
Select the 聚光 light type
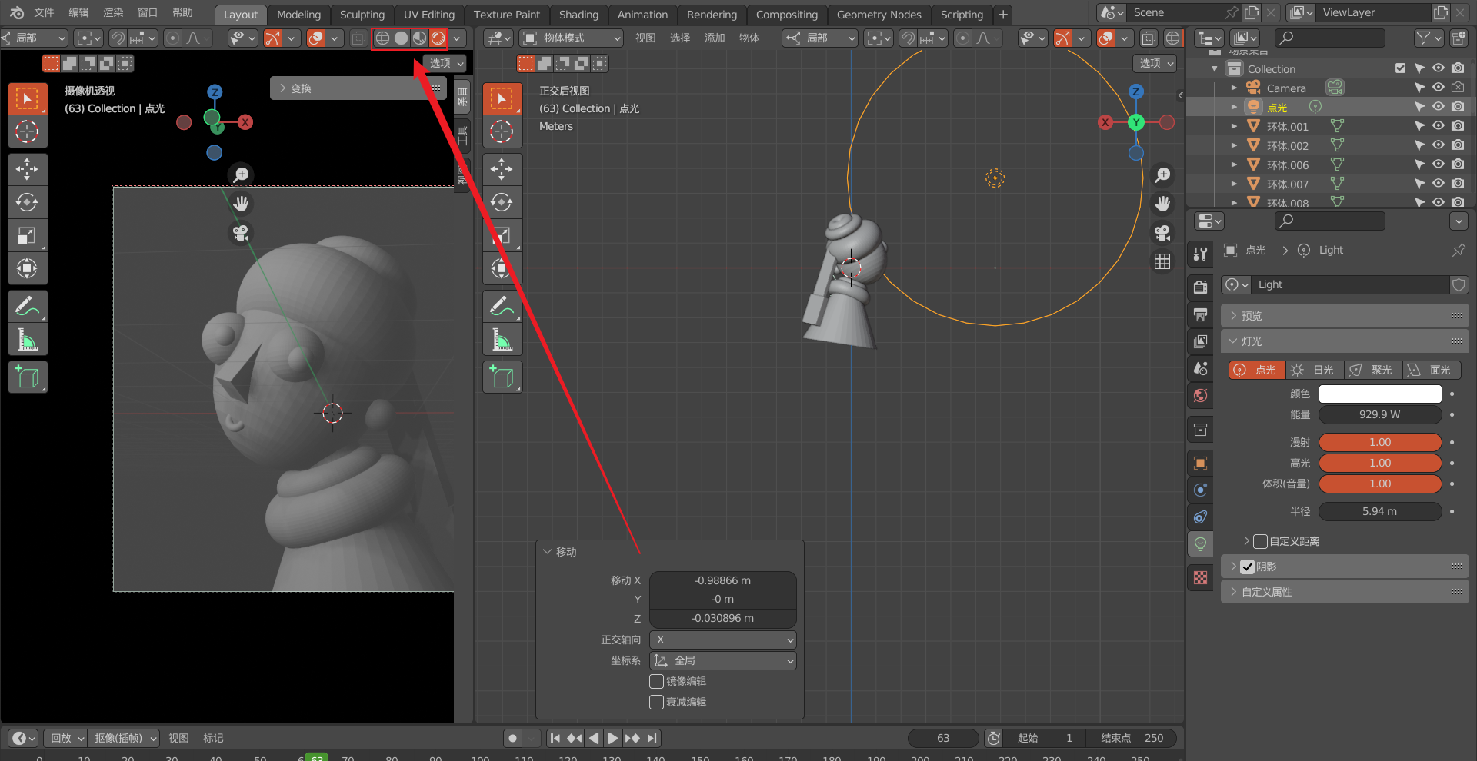click(x=1373, y=370)
